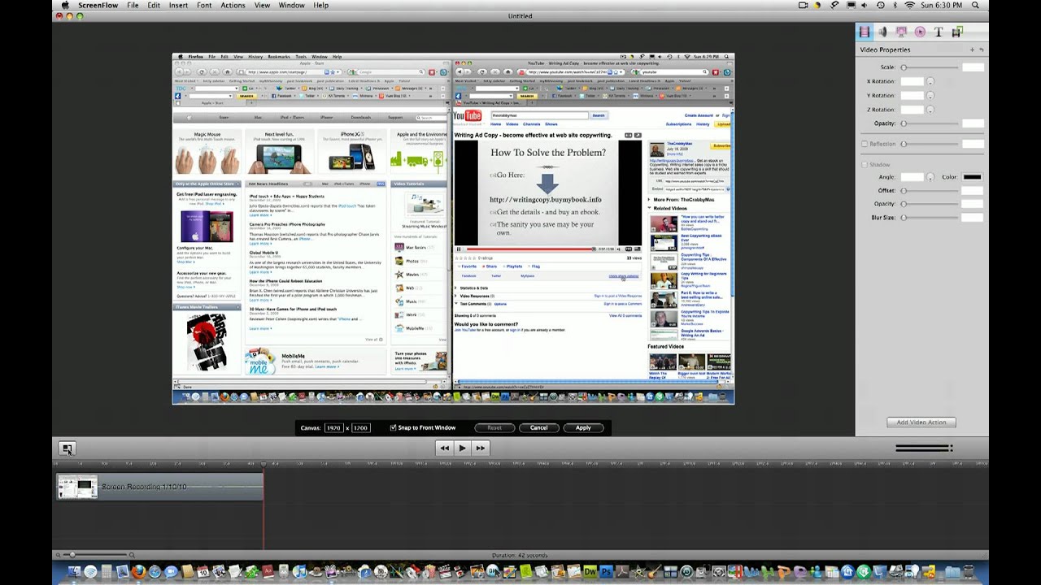Open the Callout cursor properties tab
The height and width of the screenshot is (585, 1041).
pyautogui.click(x=920, y=32)
